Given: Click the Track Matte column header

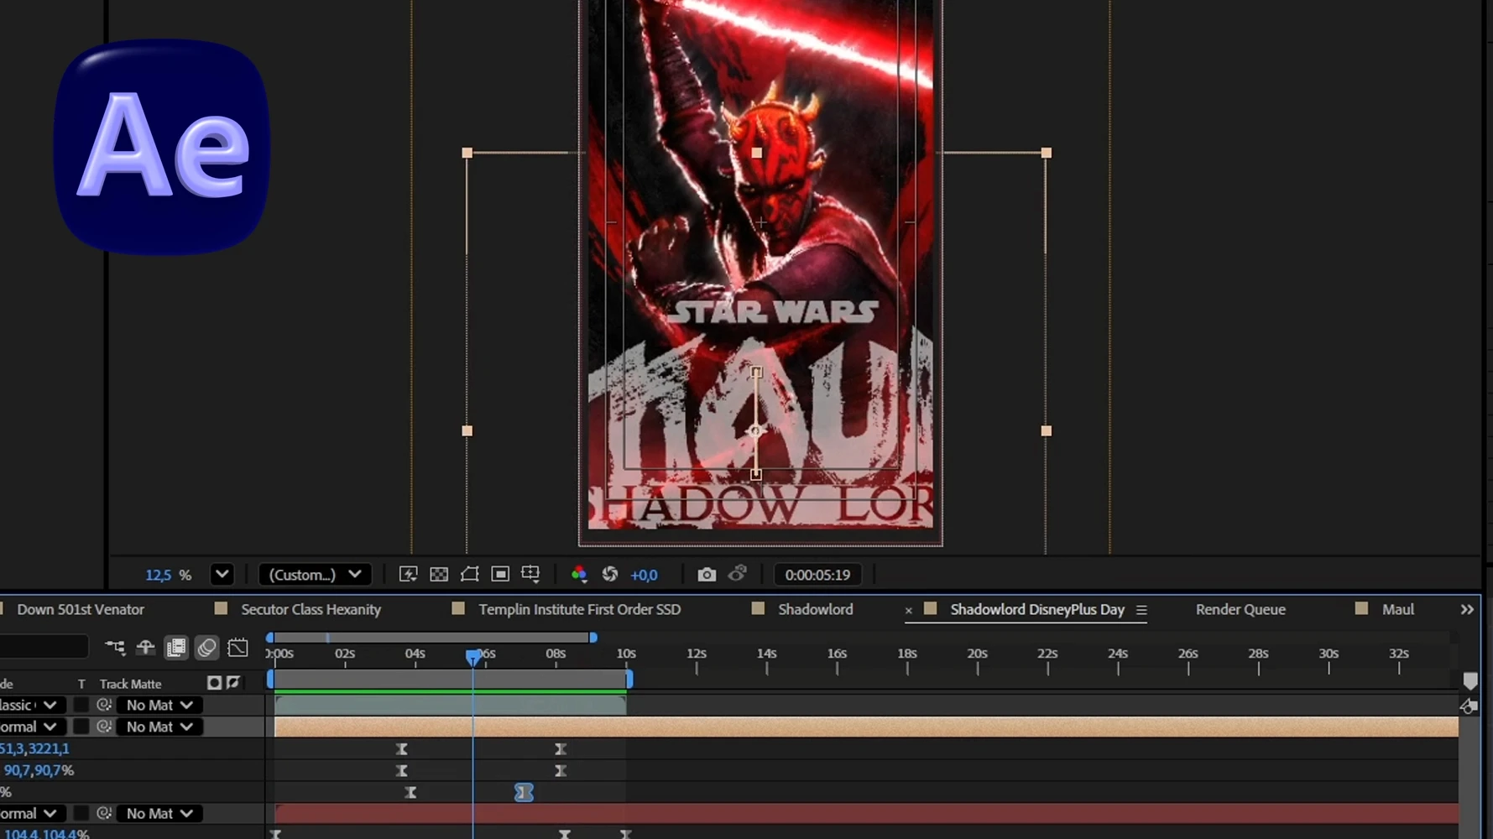Looking at the screenshot, I should click(x=130, y=684).
